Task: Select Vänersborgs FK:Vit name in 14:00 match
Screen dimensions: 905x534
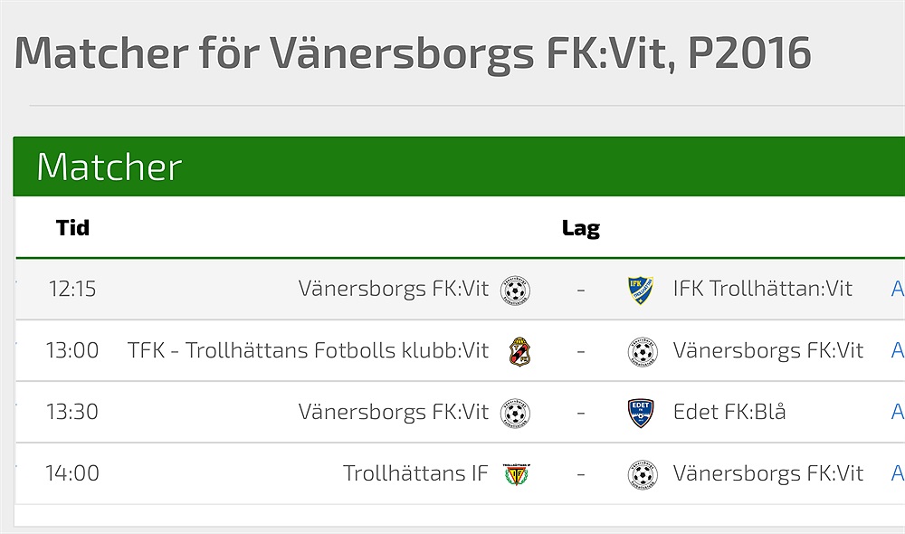Action: click(x=768, y=474)
